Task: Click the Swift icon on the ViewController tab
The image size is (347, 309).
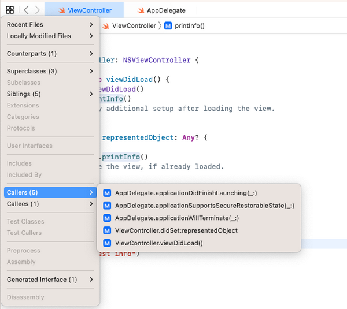Action: coord(61,10)
